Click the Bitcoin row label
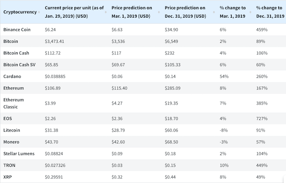This screenshot has width=286, height=183. 10,41
